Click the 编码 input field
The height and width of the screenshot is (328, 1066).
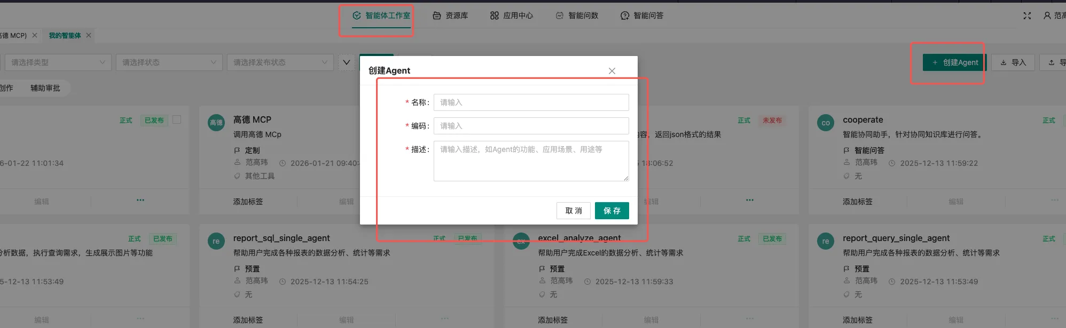pyautogui.click(x=531, y=126)
